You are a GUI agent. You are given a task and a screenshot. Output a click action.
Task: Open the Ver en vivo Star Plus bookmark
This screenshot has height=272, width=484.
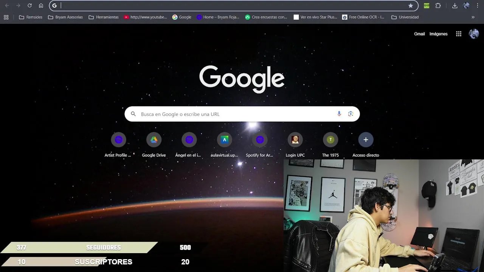click(x=315, y=17)
